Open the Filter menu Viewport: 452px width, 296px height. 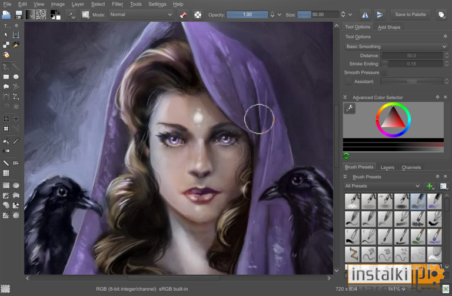(117, 4)
